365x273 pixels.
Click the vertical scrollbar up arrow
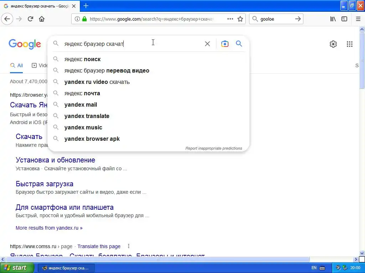(x=362, y=29)
